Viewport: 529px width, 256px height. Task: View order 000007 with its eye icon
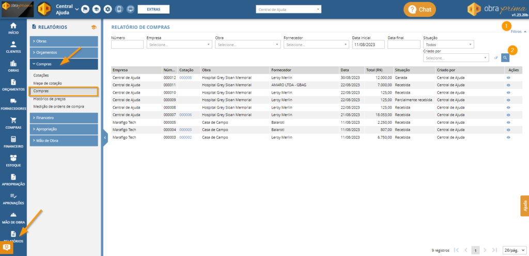click(508, 115)
